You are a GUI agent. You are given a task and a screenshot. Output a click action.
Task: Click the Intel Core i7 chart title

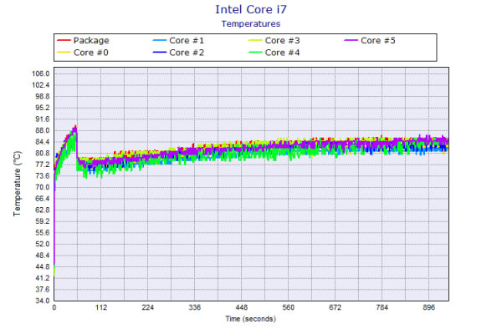pyautogui.click(x=251, y=9)
